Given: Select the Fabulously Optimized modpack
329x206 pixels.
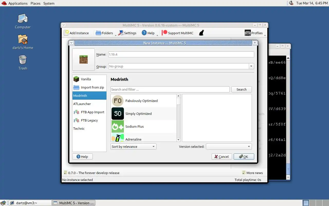Looking at the screenshot, I should click(144, 101).
